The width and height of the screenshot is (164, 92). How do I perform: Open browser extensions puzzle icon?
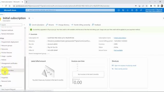[x=151, y=6]
